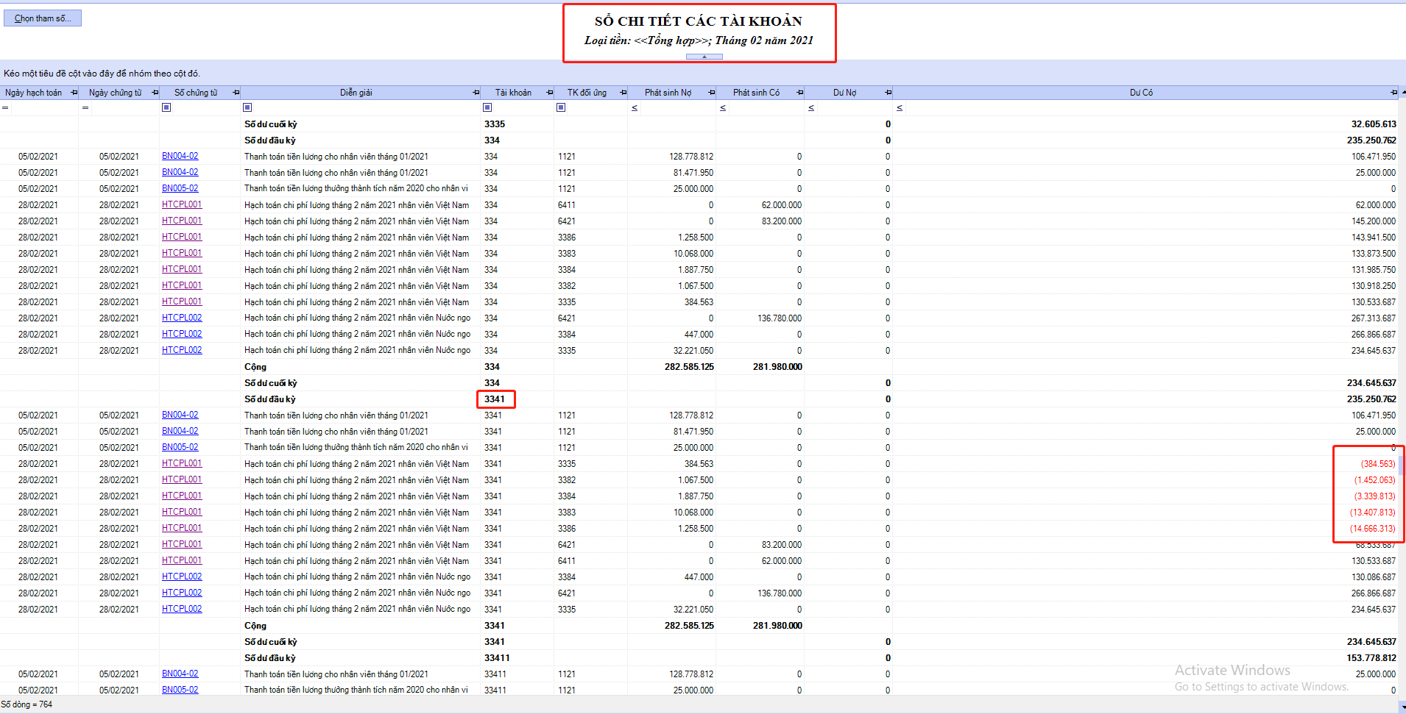Sort by Dư Nợ column header
This screenshot has width=1406, height=714.
(x=844, y=93)
